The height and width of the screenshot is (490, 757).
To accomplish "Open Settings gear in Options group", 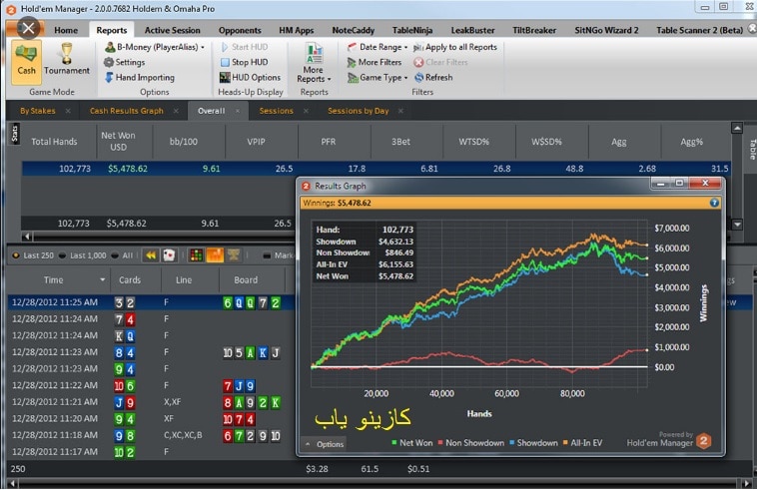I will point(125,62).
